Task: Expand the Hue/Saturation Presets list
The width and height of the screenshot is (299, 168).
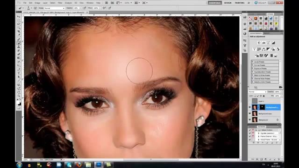Action: [x=252, y=72]
